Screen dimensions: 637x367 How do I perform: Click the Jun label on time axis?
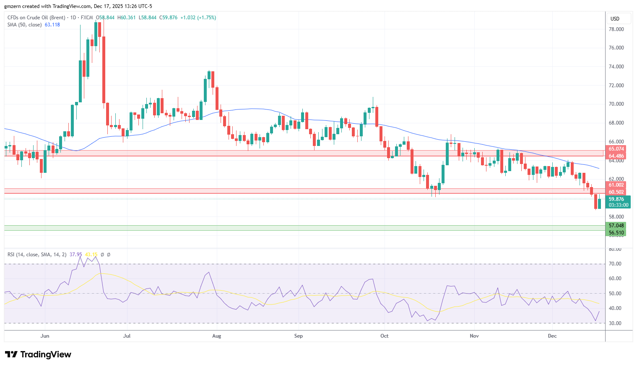(45, 336)
